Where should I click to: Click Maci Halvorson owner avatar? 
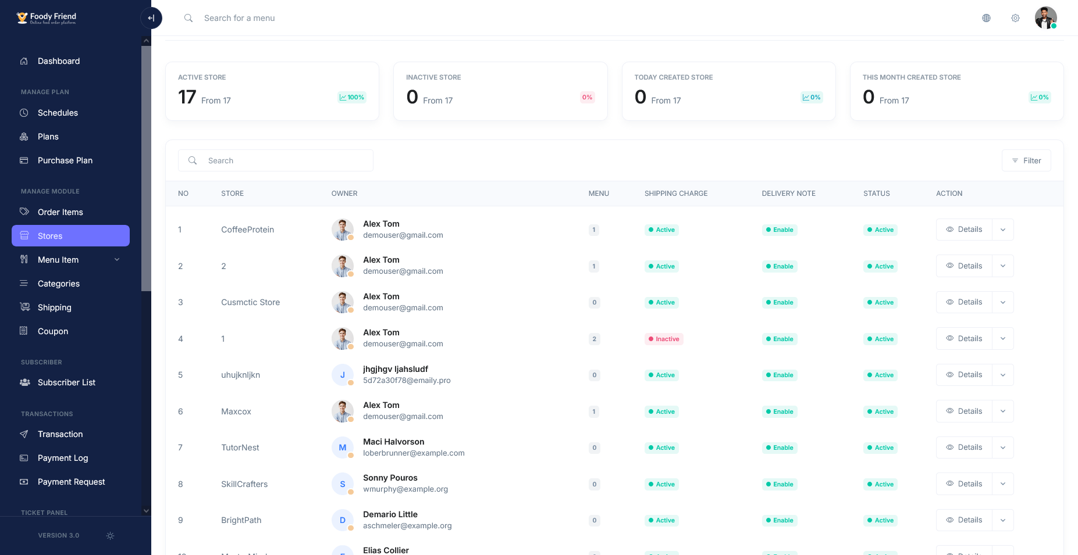point(343,447)
